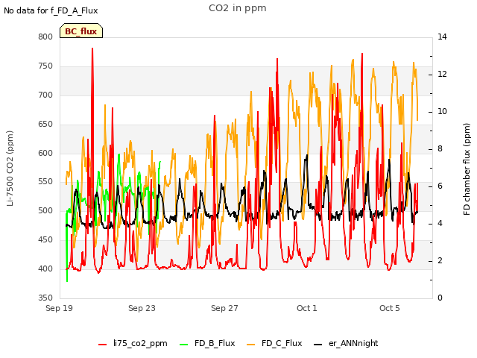Screen dimensions: 477x358
Task: Click the 650 left-axis tick label
Action: [45, 124]
